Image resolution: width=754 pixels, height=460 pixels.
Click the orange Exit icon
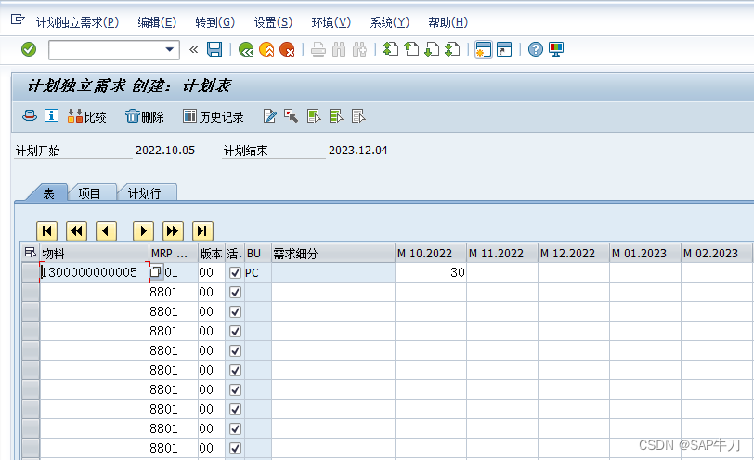click(266, 49)
